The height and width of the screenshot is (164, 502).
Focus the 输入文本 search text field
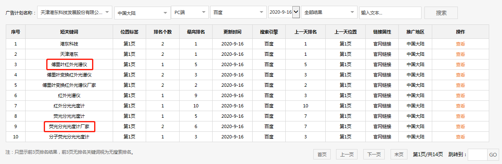click(x=390, y=13)
